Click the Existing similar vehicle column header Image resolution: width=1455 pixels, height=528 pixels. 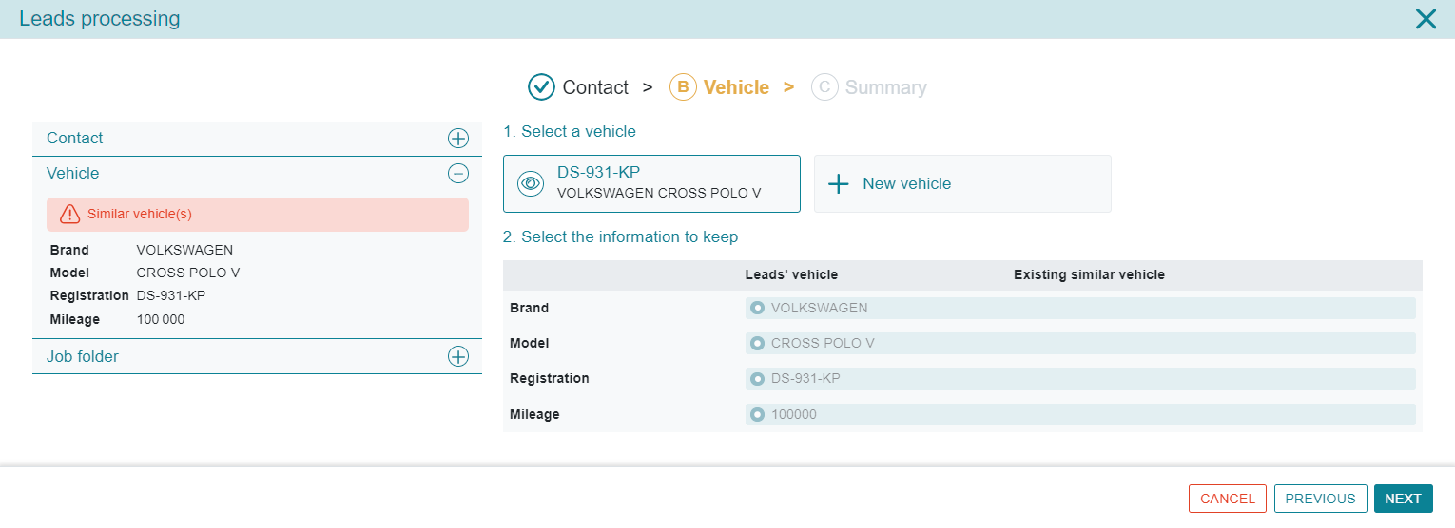[1089, 274]
